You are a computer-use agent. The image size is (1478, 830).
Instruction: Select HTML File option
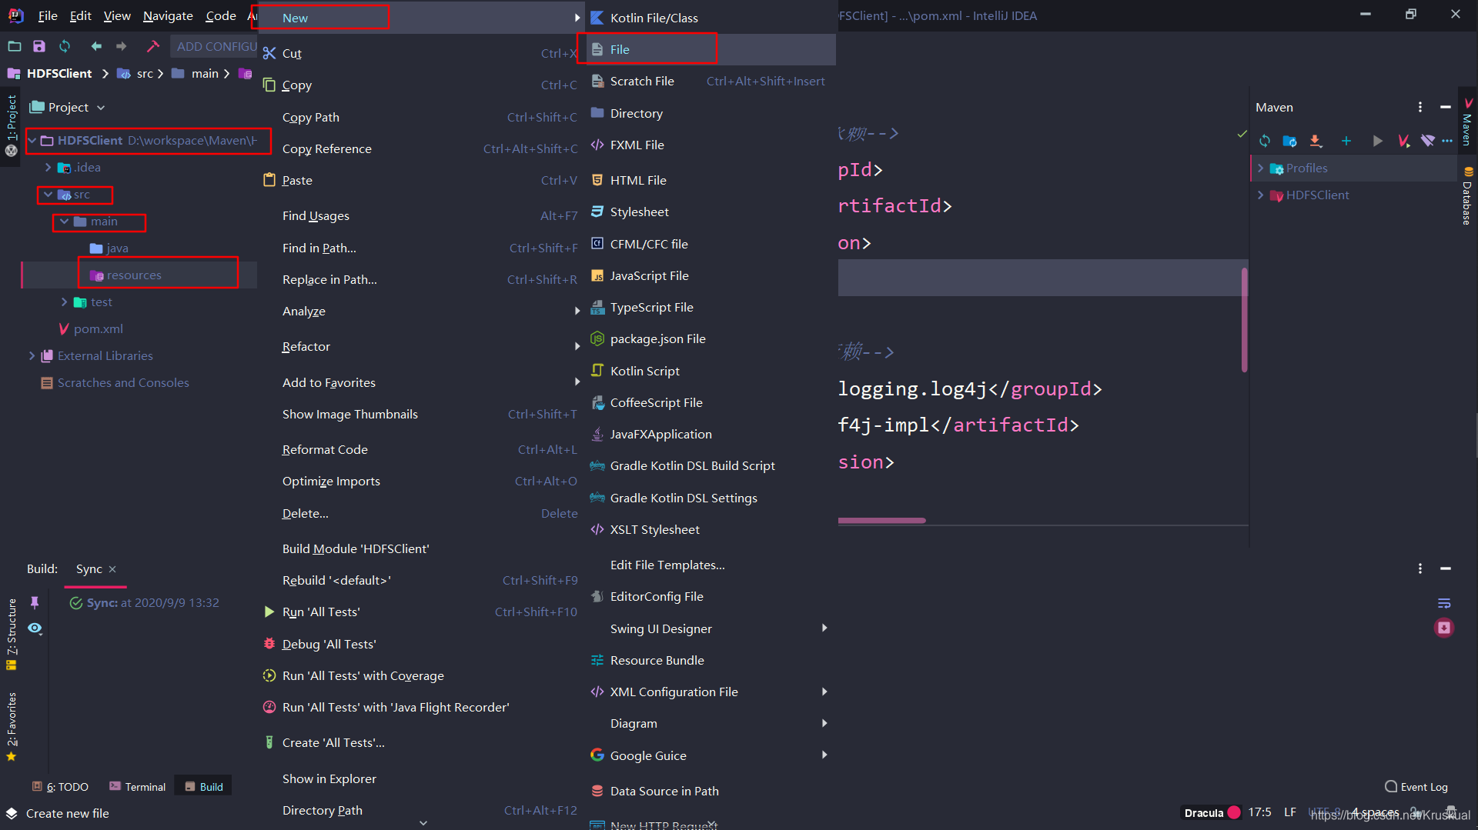711,180
